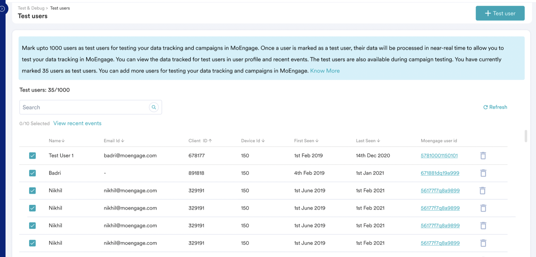Image resolution: width=536 pixels, height=257 pixels.
Task: Click the Refresh icon button
Action: (495, 107)
